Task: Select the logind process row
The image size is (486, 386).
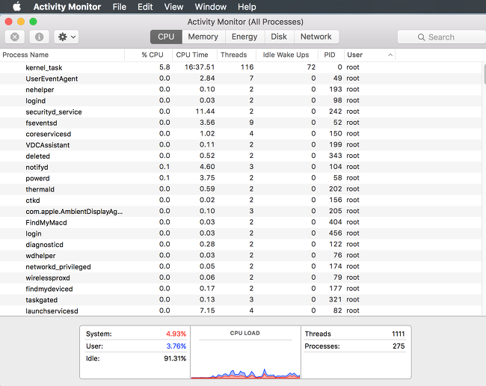Action: 241,100
